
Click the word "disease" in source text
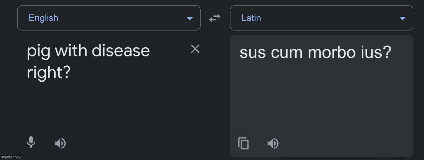coord(121,51)
